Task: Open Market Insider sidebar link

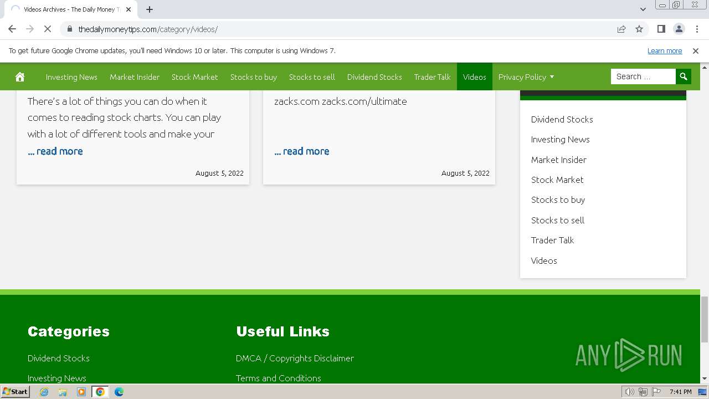Action: pyautogui.click(x=558, y=160)
